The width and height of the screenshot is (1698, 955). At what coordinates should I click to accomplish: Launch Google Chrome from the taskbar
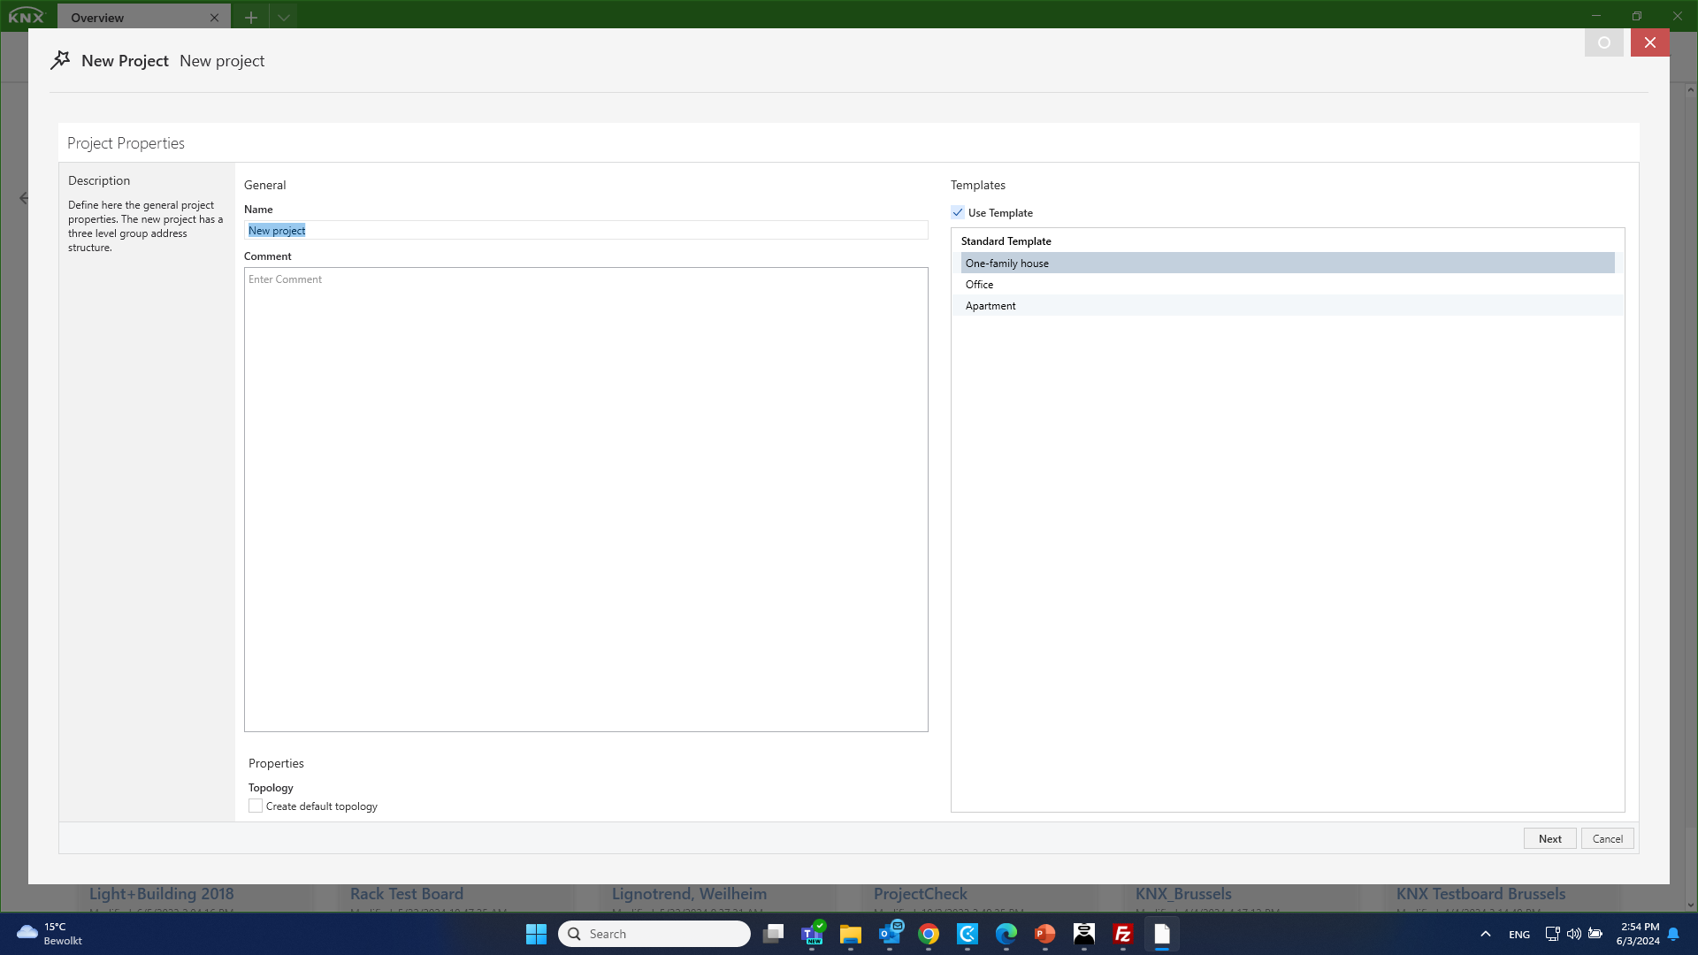(x=929, y=934)
